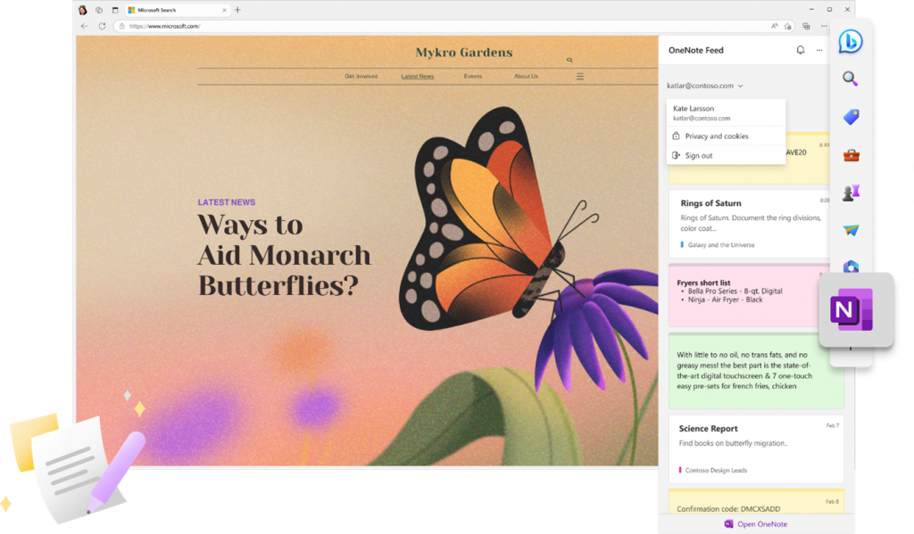The height and width of the screenshot is (534, 914).
Task: Click the large OneNote sidebar icon
Action: pyautogui.click(x=855, y=309)
